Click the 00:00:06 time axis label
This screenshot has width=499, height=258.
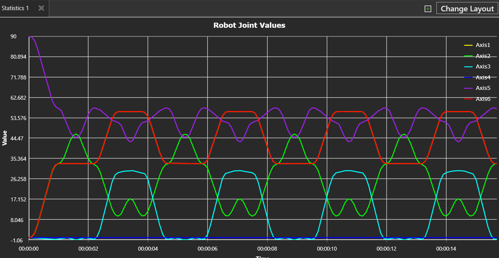pos(208,248)
